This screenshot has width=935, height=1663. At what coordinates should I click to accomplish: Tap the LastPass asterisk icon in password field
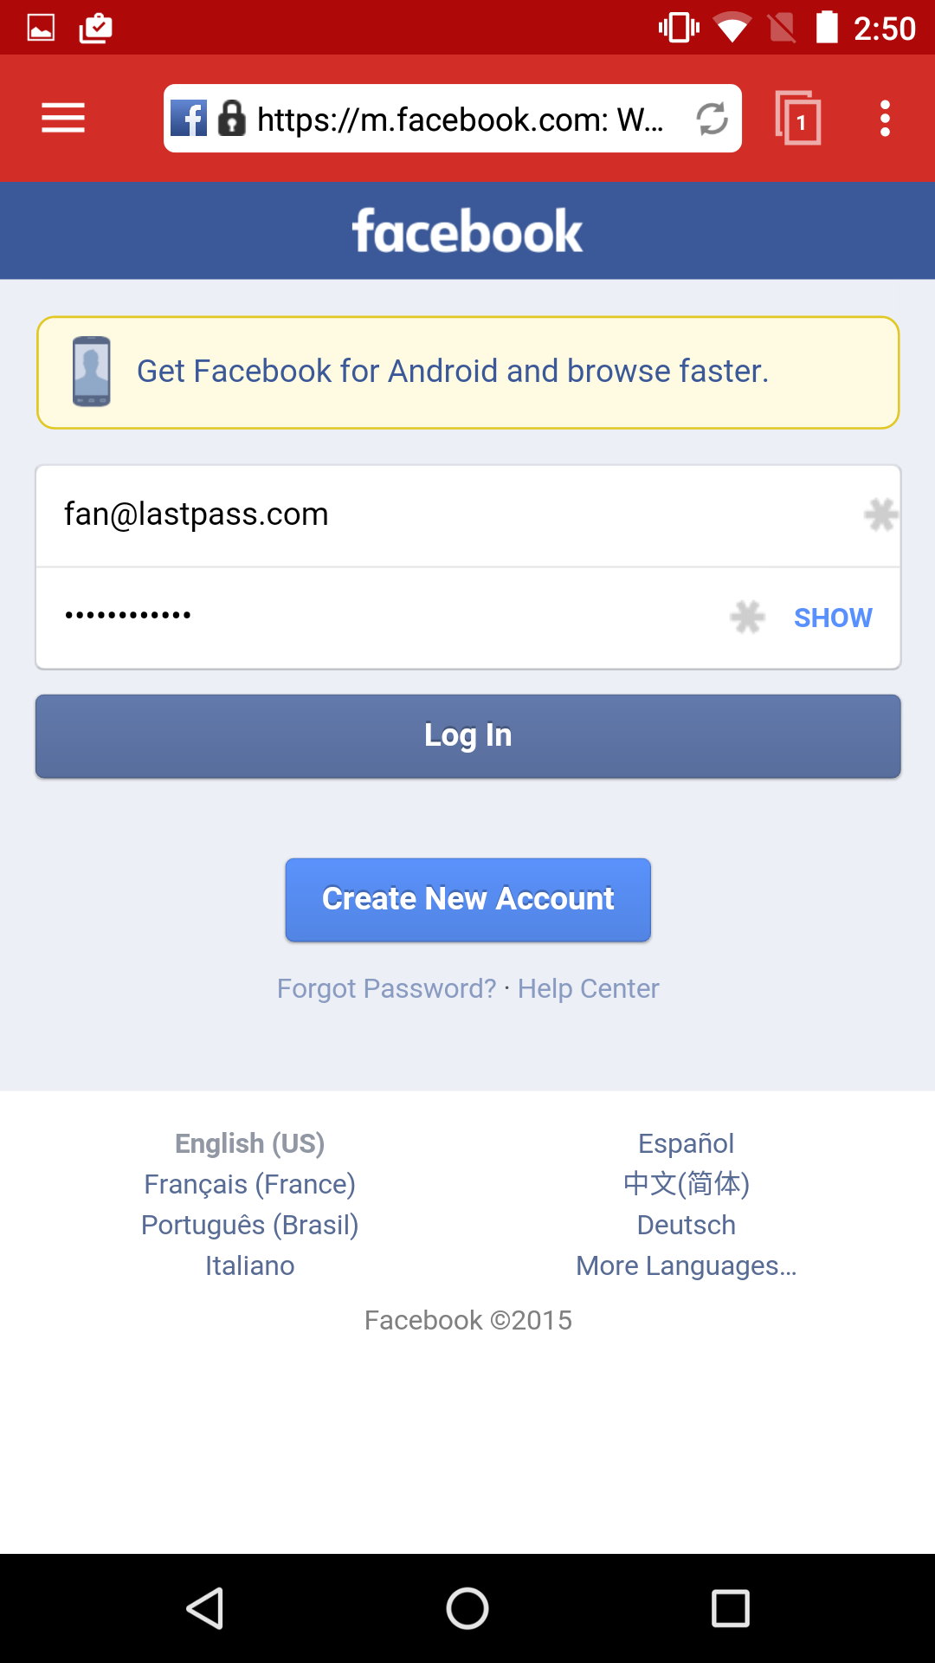click(x=747, y=618)
